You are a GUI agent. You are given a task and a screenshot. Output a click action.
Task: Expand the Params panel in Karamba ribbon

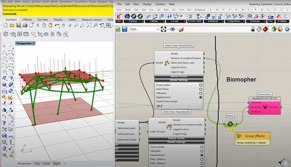pyautogui.click(x=134, y=21)
